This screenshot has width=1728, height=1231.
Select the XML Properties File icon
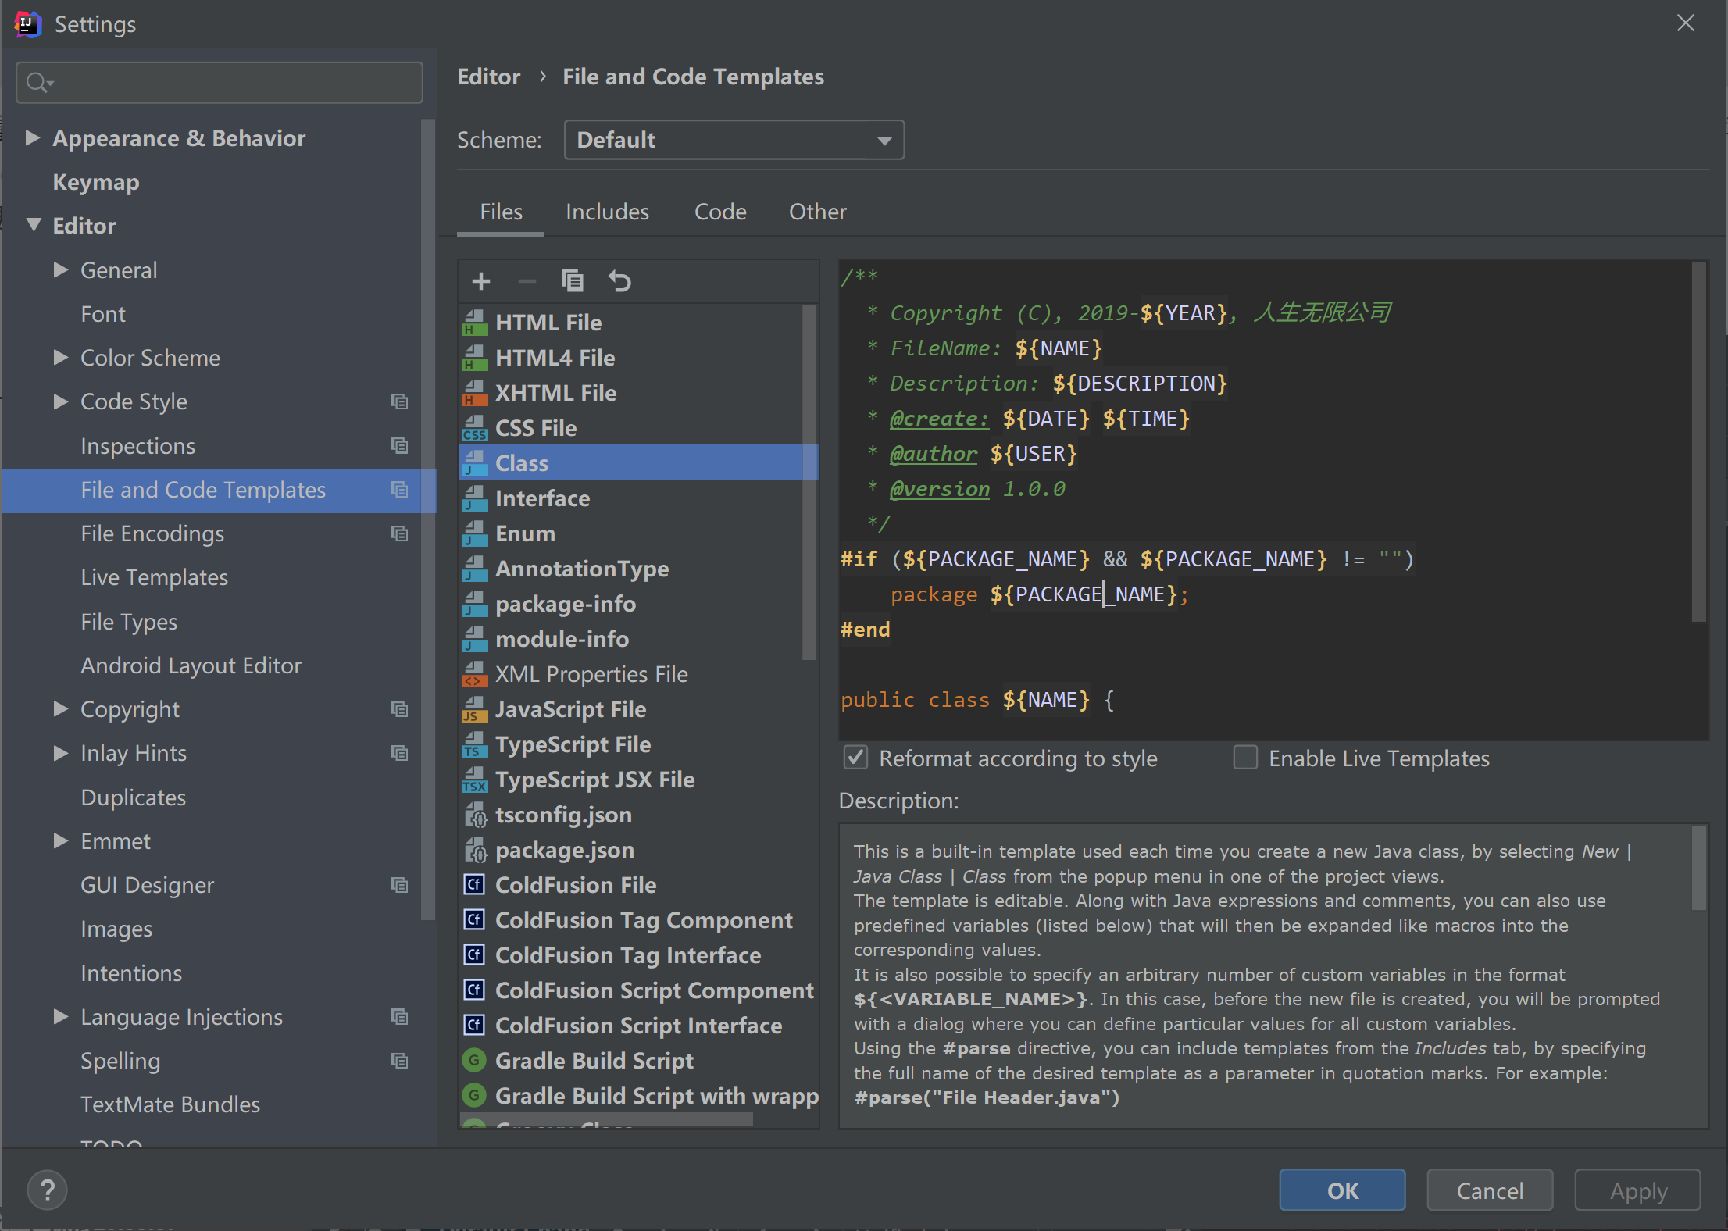(x=474, y=674)
